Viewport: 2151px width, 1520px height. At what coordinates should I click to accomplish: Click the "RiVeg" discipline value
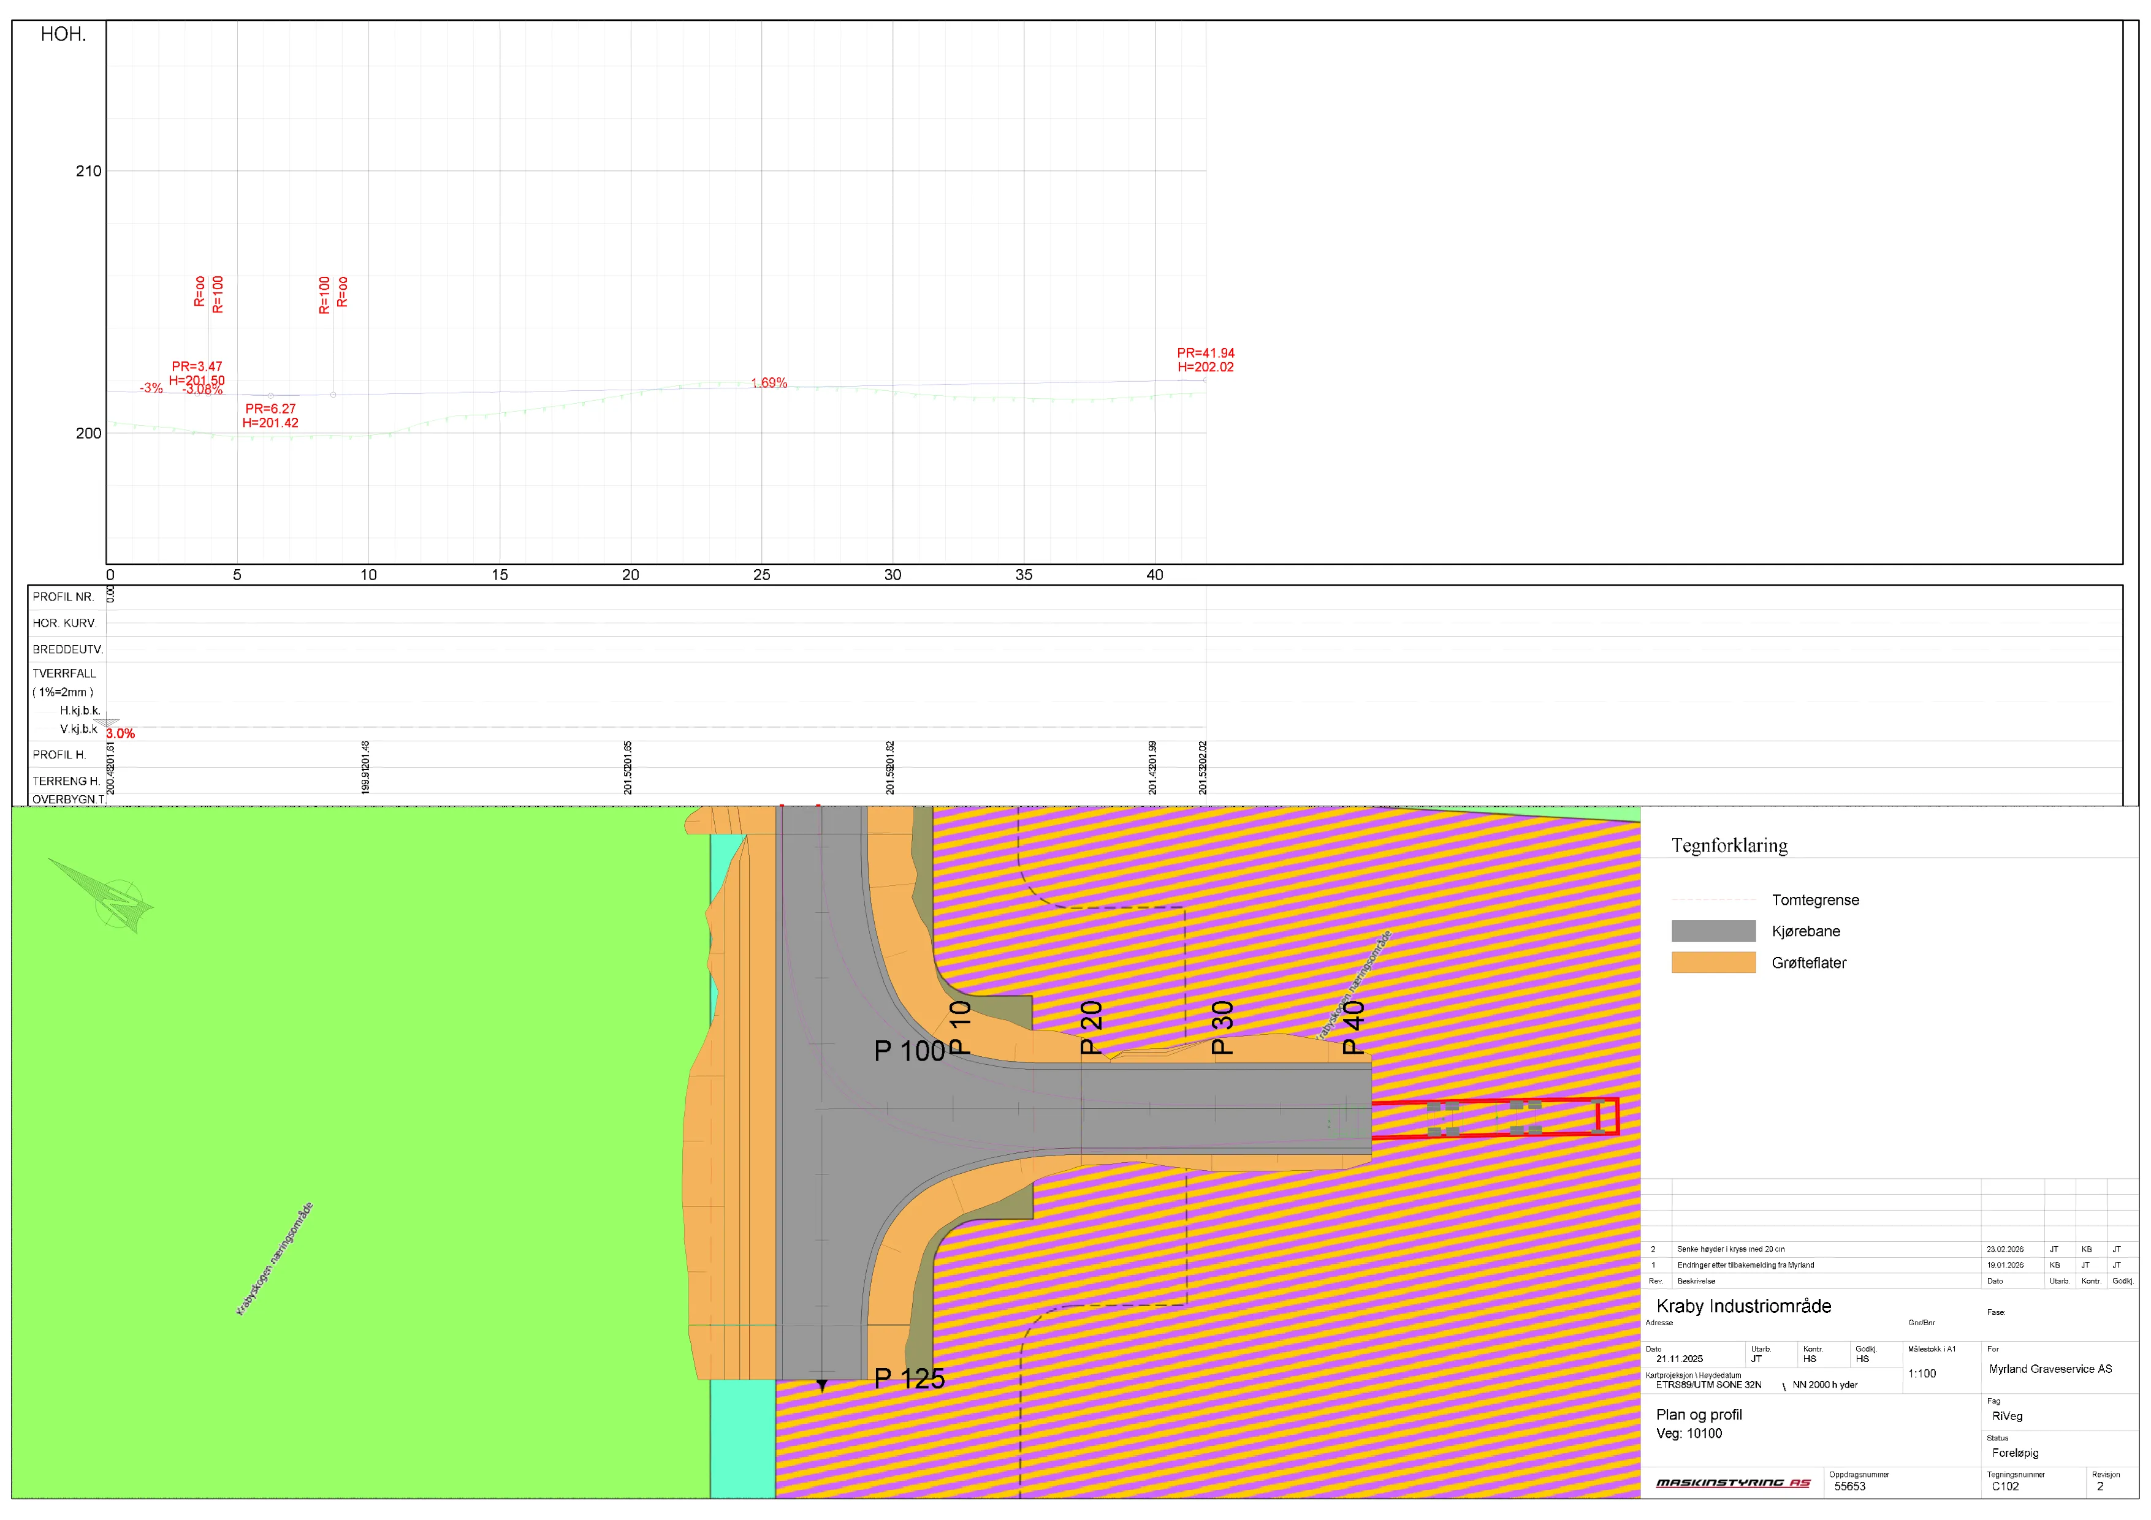pyautogui.click(x=2007, y=1417)
